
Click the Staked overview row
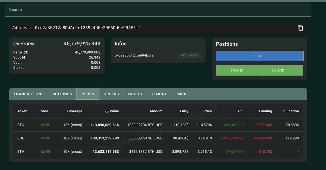tap(57, 67)
